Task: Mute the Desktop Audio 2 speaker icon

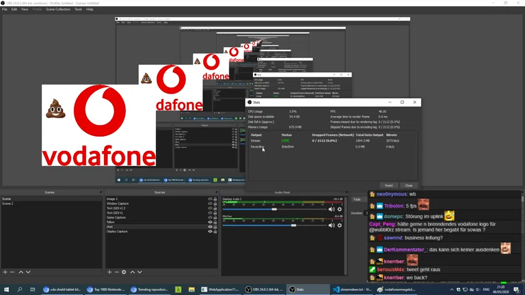Action: coord(332,209)
